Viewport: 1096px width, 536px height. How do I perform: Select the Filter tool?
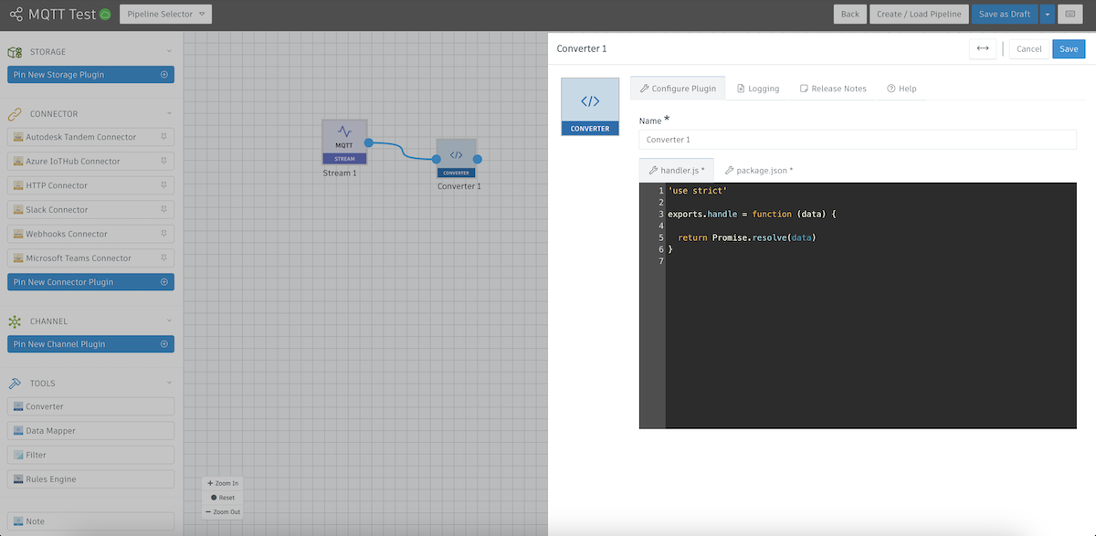(x=90, y=454)
